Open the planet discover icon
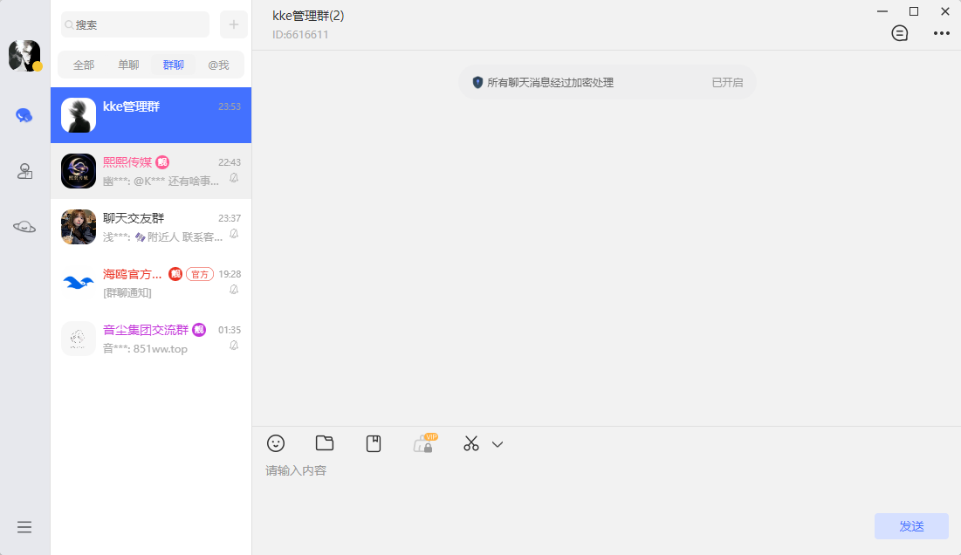This screenshot has height=555, width=961. (x=24, y=227)
